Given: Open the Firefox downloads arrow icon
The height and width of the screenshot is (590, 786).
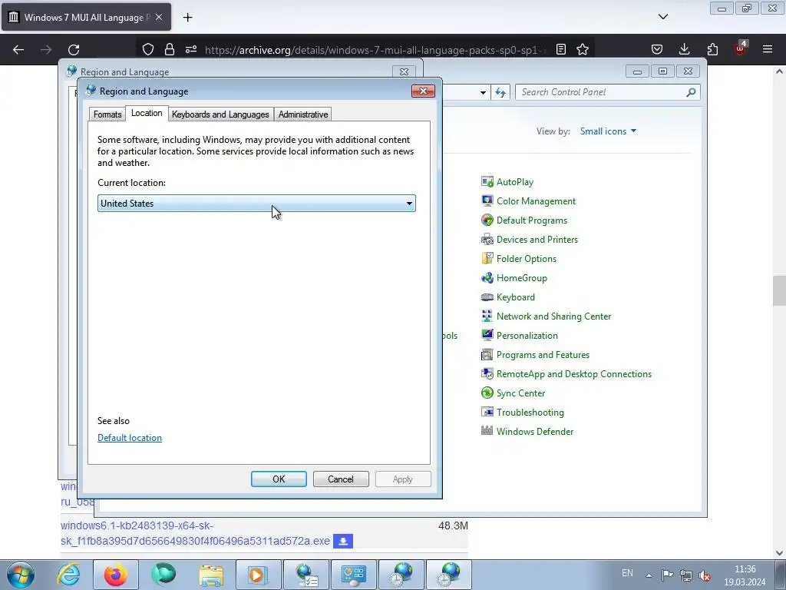Looking at the screenshot, I should (684, 49).
